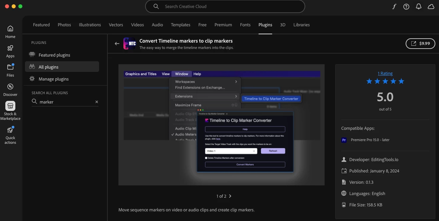Open the Photos tab
Viewport: 439px width, 221px height.
64,25
